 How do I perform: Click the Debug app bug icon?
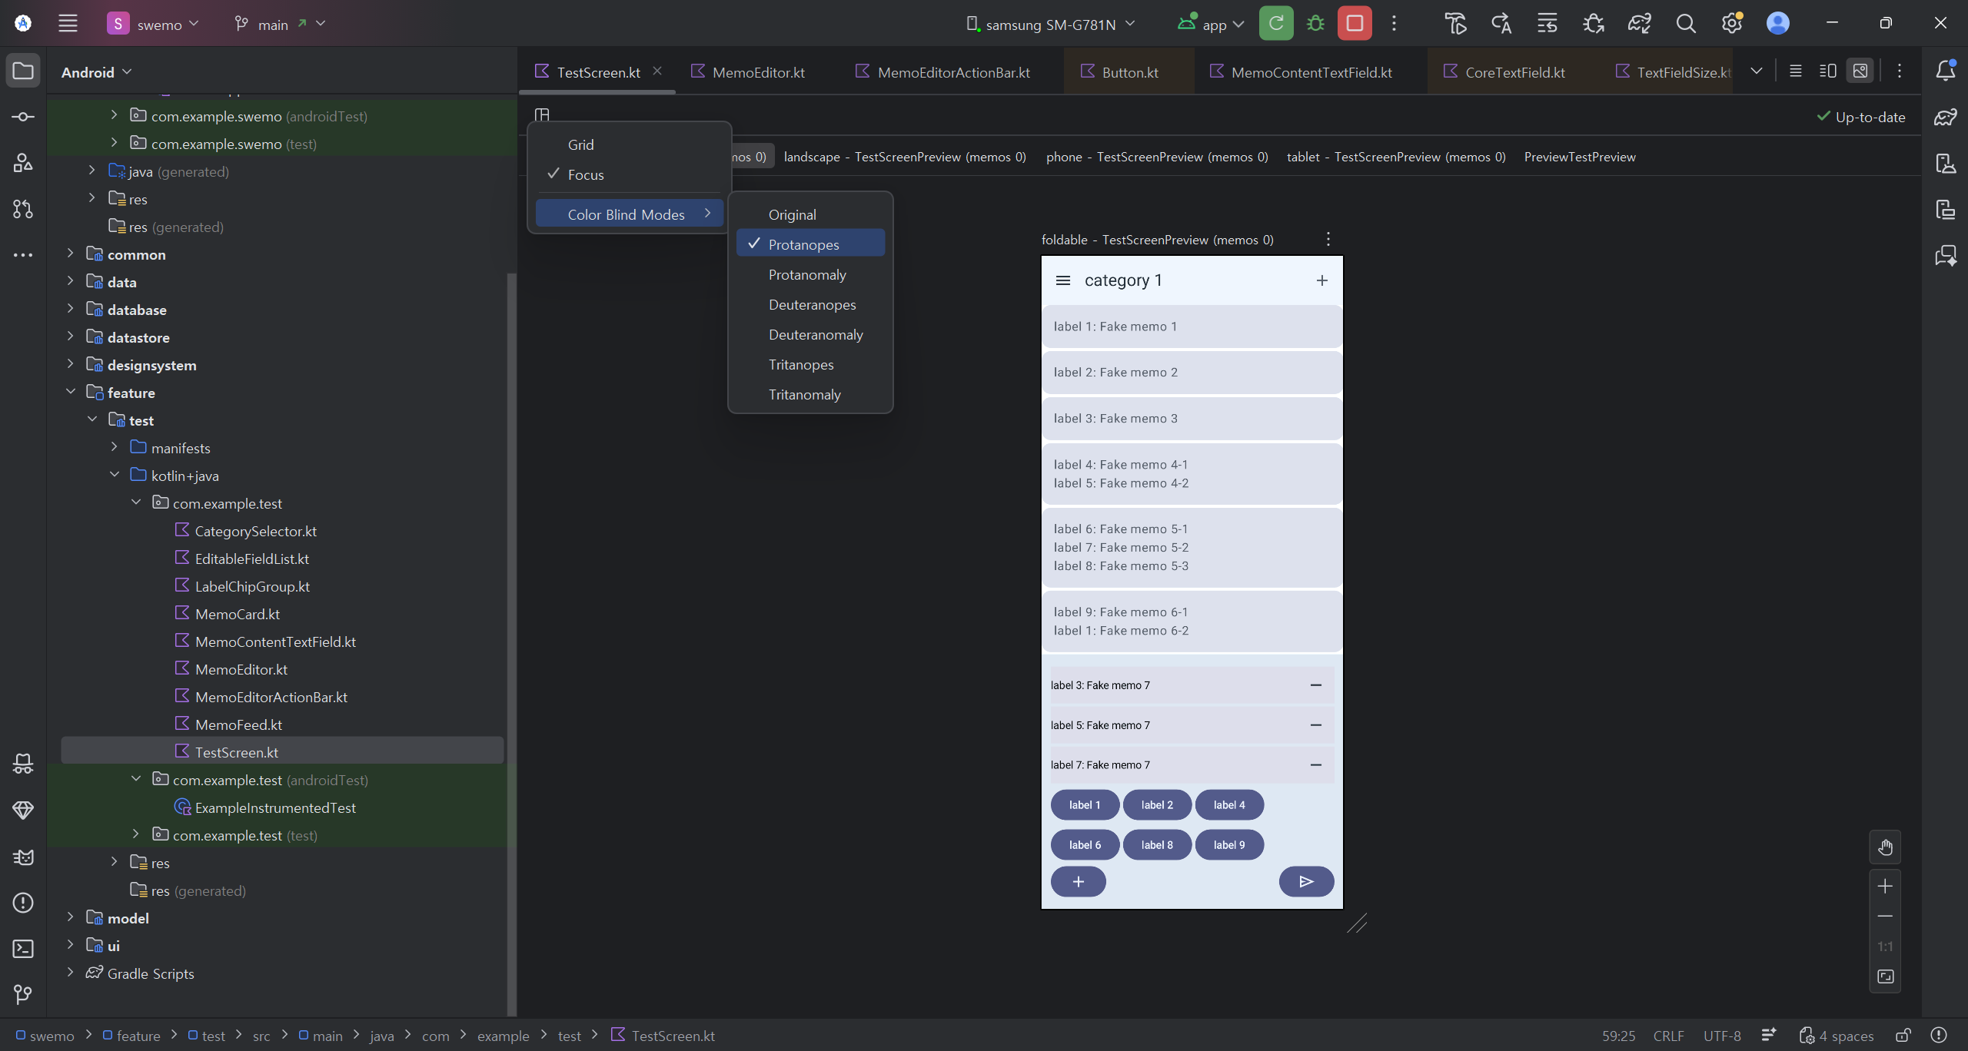coord(1315,24)
